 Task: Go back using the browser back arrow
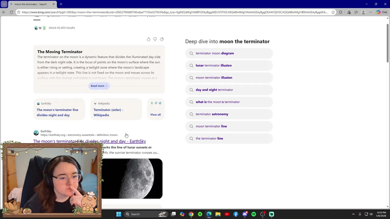pyautogui.click(x=4, y=12)
